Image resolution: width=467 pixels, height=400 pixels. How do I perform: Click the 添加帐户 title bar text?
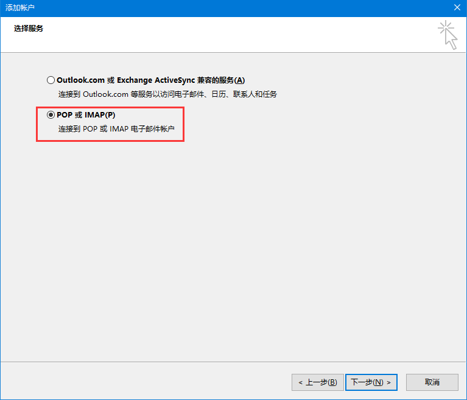pos(20,7)
